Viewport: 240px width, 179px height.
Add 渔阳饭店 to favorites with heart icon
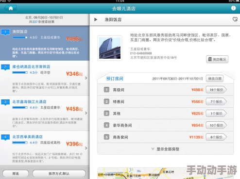235,19
